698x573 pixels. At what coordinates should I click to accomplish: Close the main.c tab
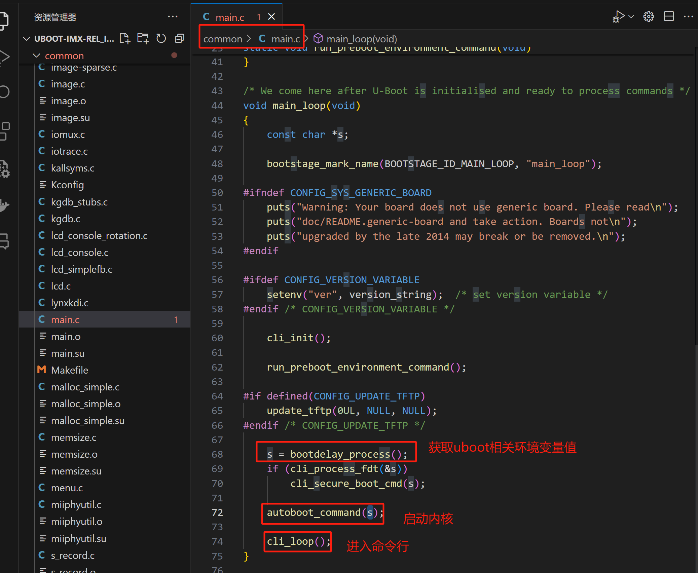[271, 17]
